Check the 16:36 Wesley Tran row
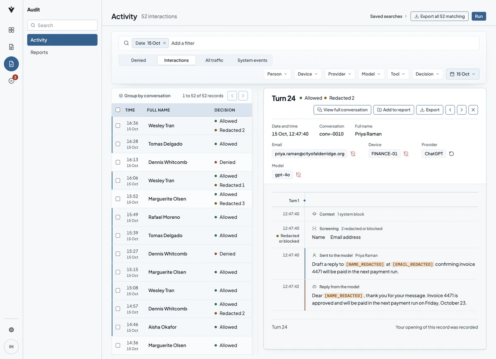The width and height of the screenshot is (496, 359). click(x=118, y=126)
